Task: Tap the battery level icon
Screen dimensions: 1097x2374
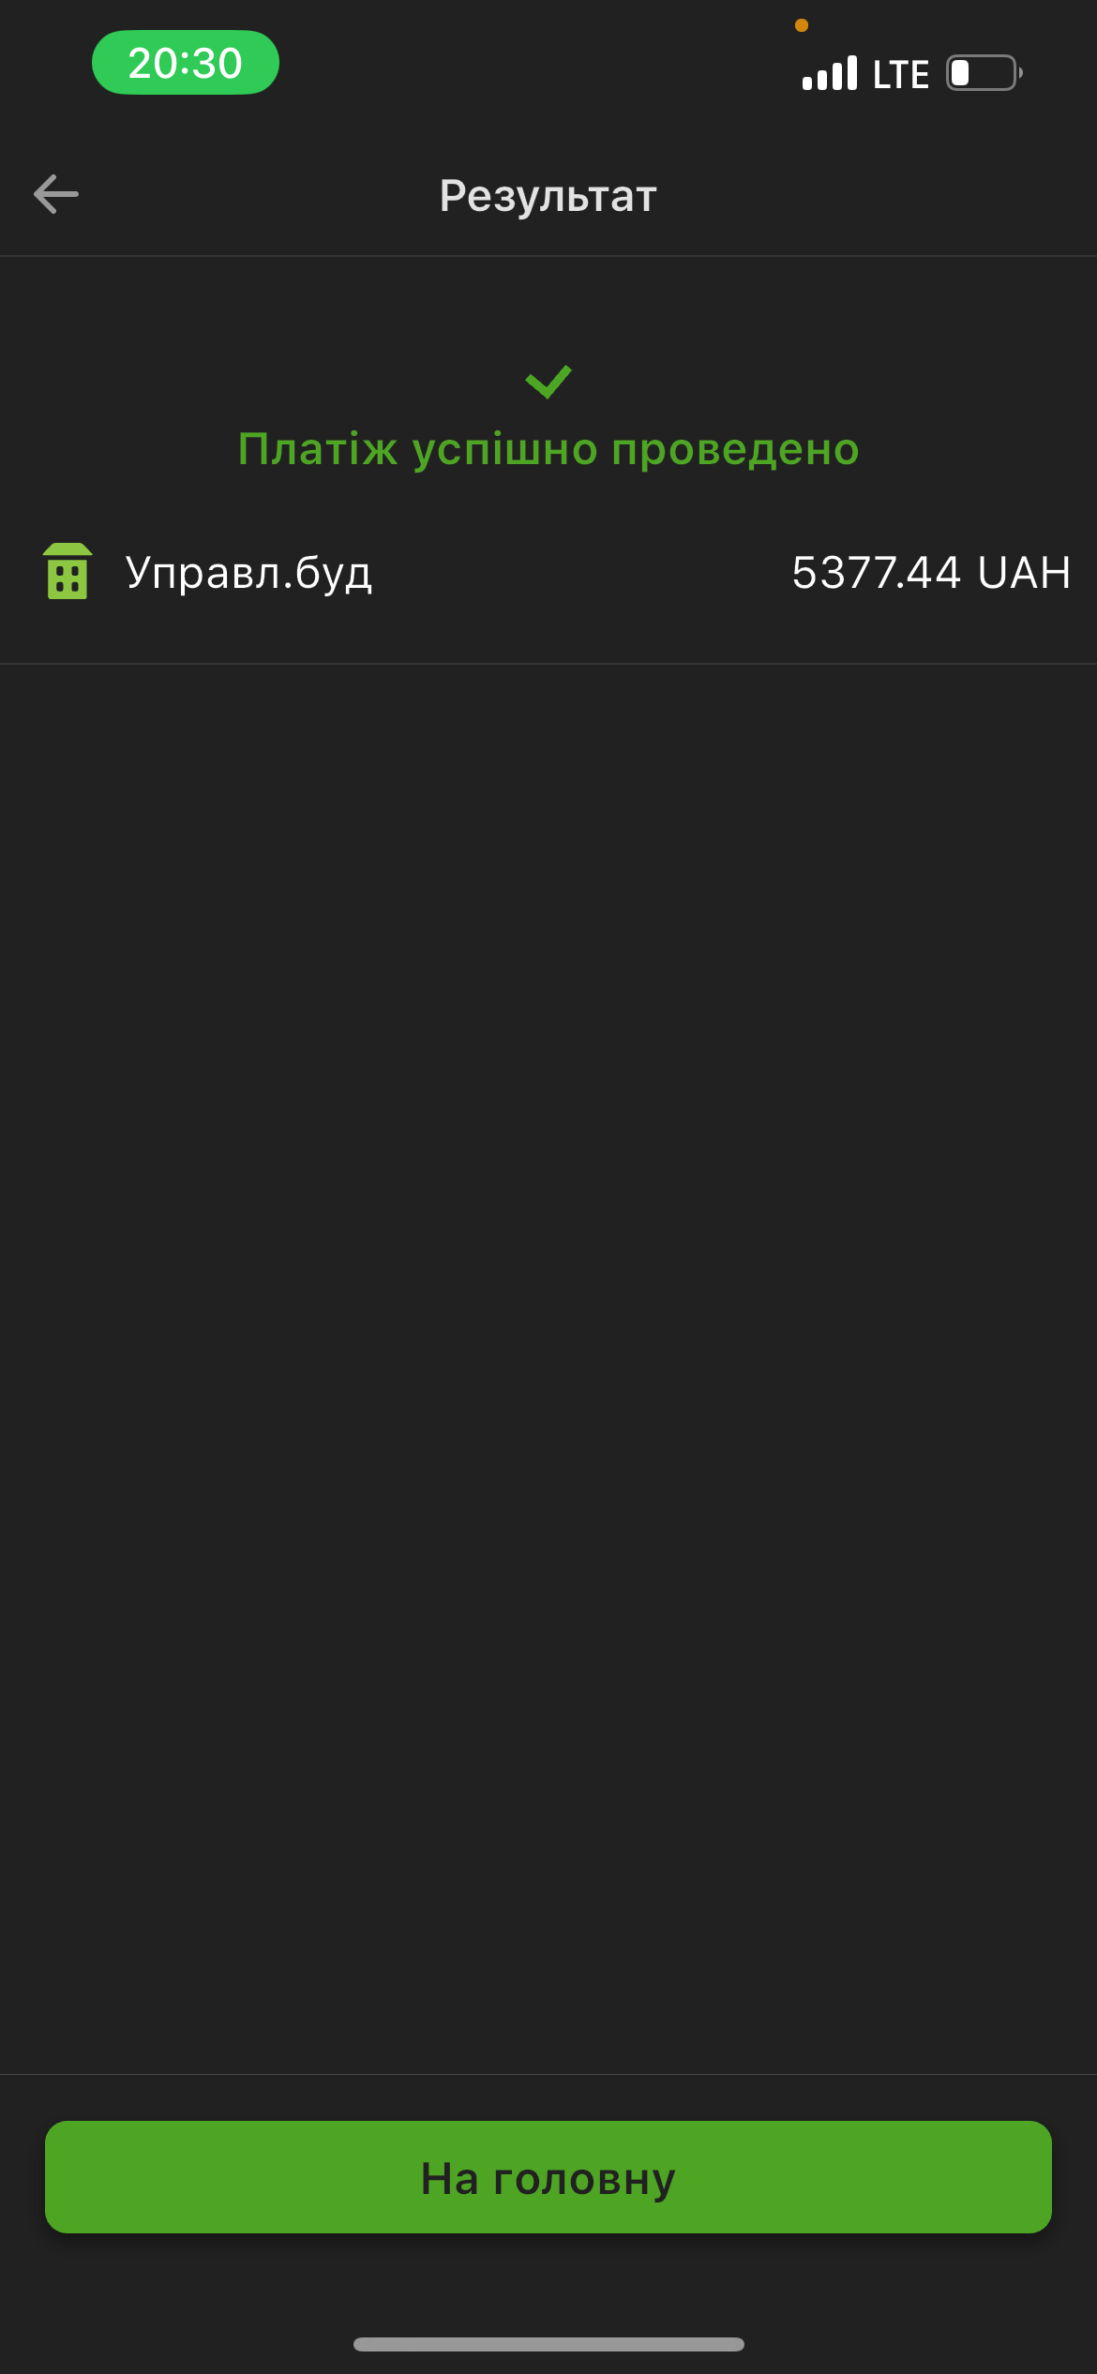Action: pos(984,73)
